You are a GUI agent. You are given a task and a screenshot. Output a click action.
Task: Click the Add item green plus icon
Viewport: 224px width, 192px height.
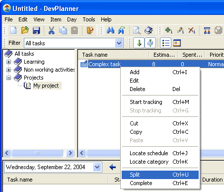pos(169,30)
